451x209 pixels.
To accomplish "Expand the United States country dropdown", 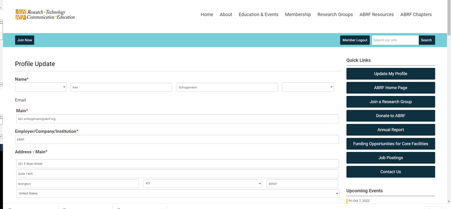I will click(x=178, y=193).
